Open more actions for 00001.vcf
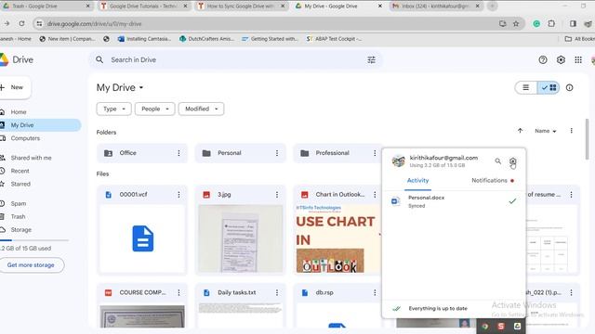The image size is (595, 334). pyautogui.click(x=178, y=195)
